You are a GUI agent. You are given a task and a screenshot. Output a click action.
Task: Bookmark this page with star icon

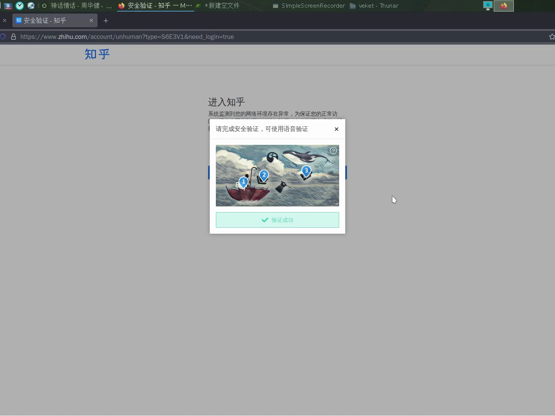[552, 37]
